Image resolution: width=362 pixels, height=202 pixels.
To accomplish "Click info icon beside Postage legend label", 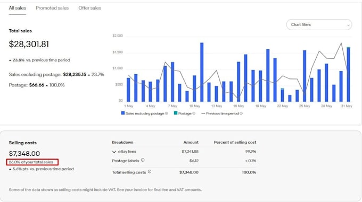I will pyautogui.click(x=194, y=113).
